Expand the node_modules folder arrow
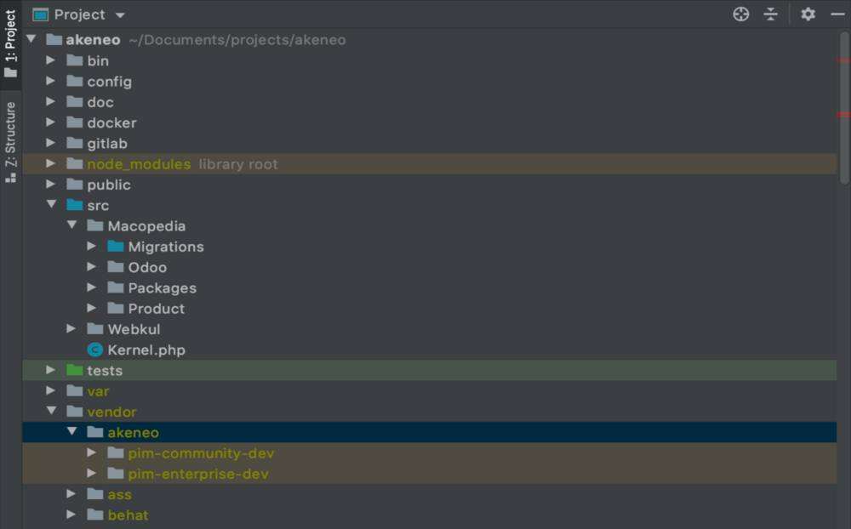This screenshot has height=529, width=851. 51,164
